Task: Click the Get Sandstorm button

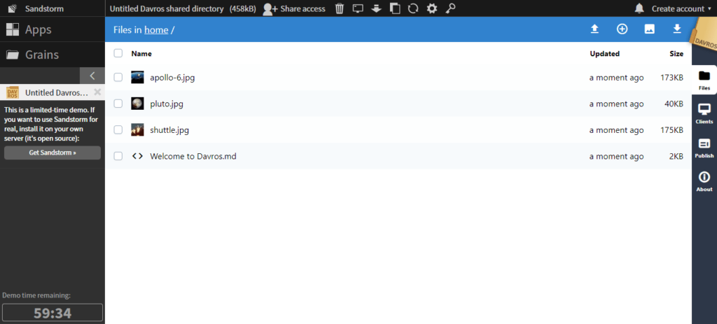Action: pos(53,153)
